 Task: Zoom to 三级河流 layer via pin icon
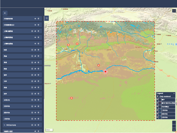tap(38, 119)
